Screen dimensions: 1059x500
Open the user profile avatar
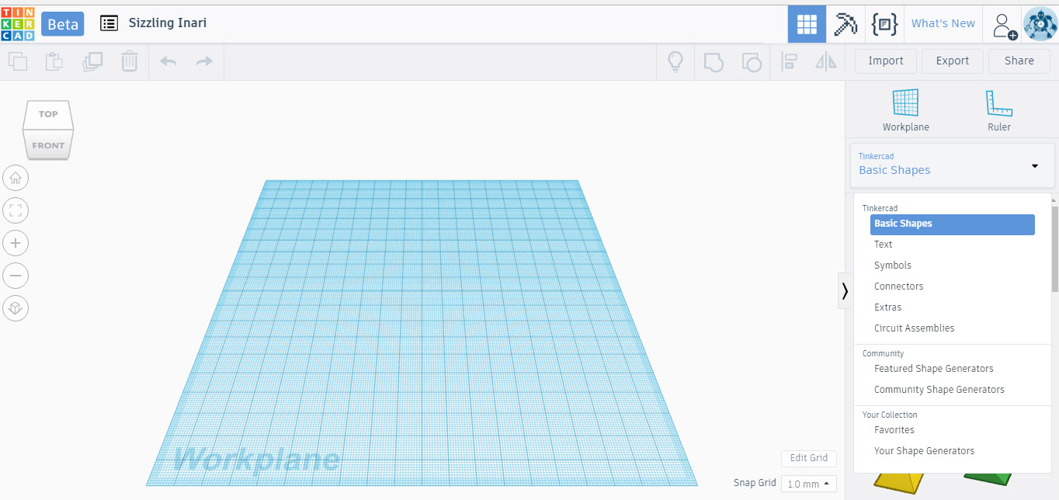pyautogui.click(x=1040, y=25)
